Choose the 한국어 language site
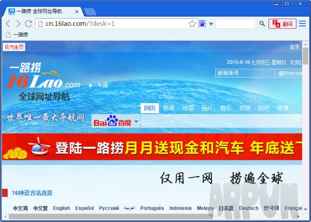 (271, 208)
